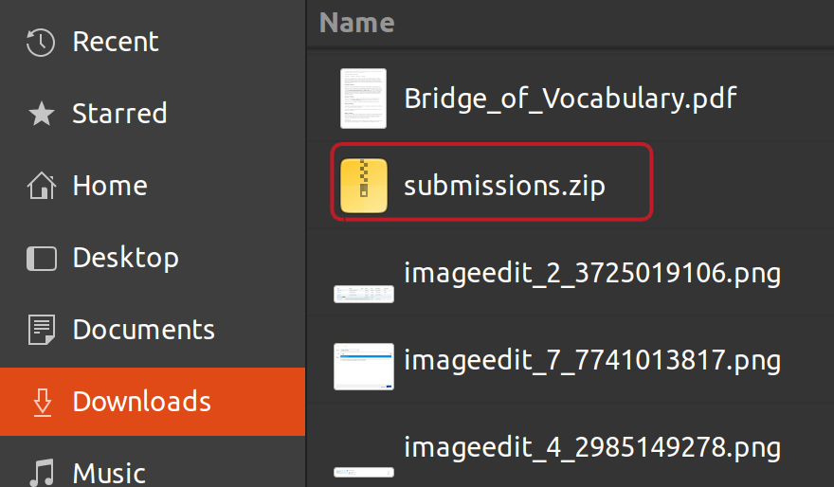Go to the Starred label
Viewport: 834px width, 487px height.
click(x=119, y=114)
